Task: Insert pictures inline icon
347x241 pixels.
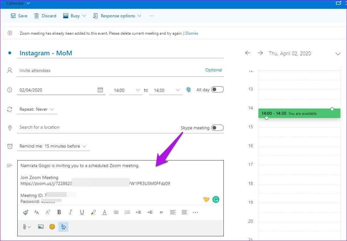Action: pyautogui.click(x=41, y=227)
